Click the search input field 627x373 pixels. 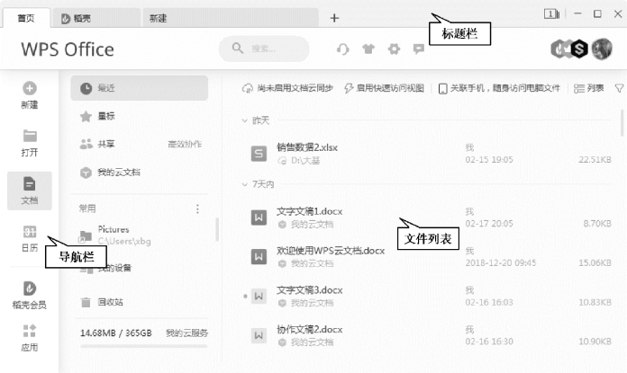coord(264,49)
